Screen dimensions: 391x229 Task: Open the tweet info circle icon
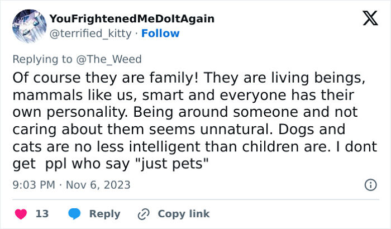370,184
